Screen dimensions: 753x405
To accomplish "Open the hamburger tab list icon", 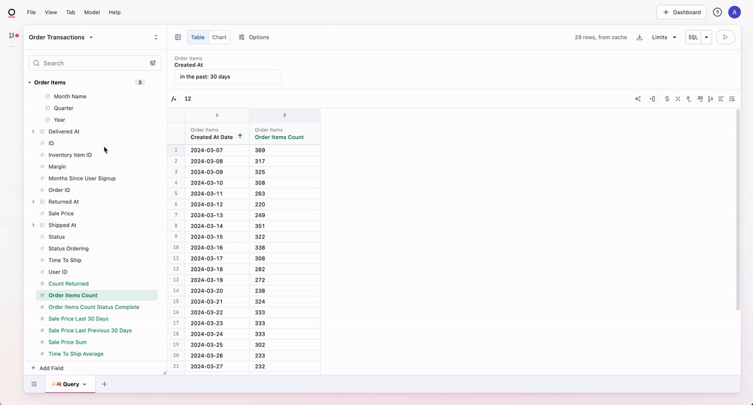I will point(34,384).
